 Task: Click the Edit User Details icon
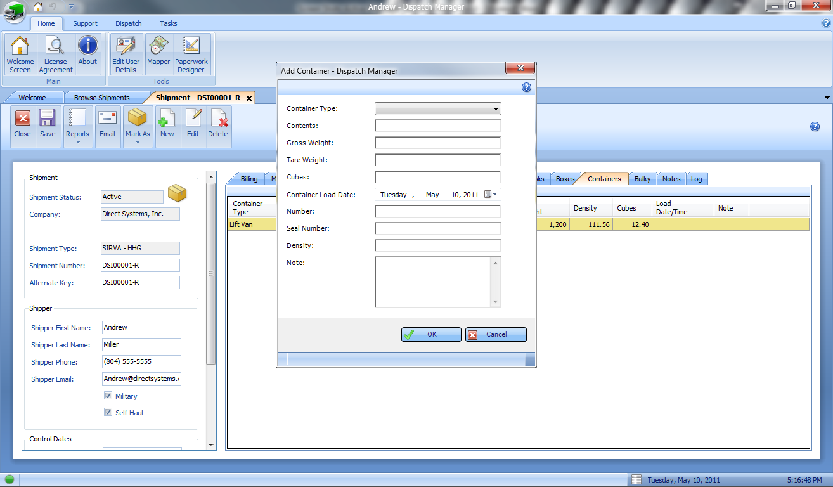click(x=126, y=53)
